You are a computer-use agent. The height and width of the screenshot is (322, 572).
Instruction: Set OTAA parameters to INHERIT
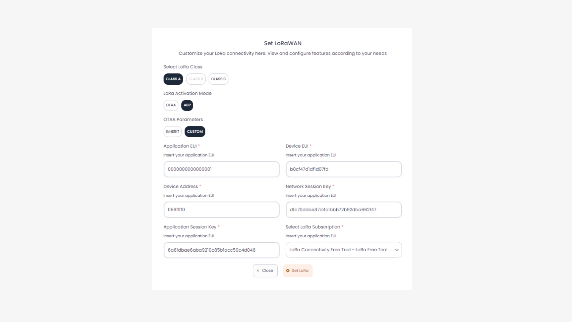pos(172,131)
